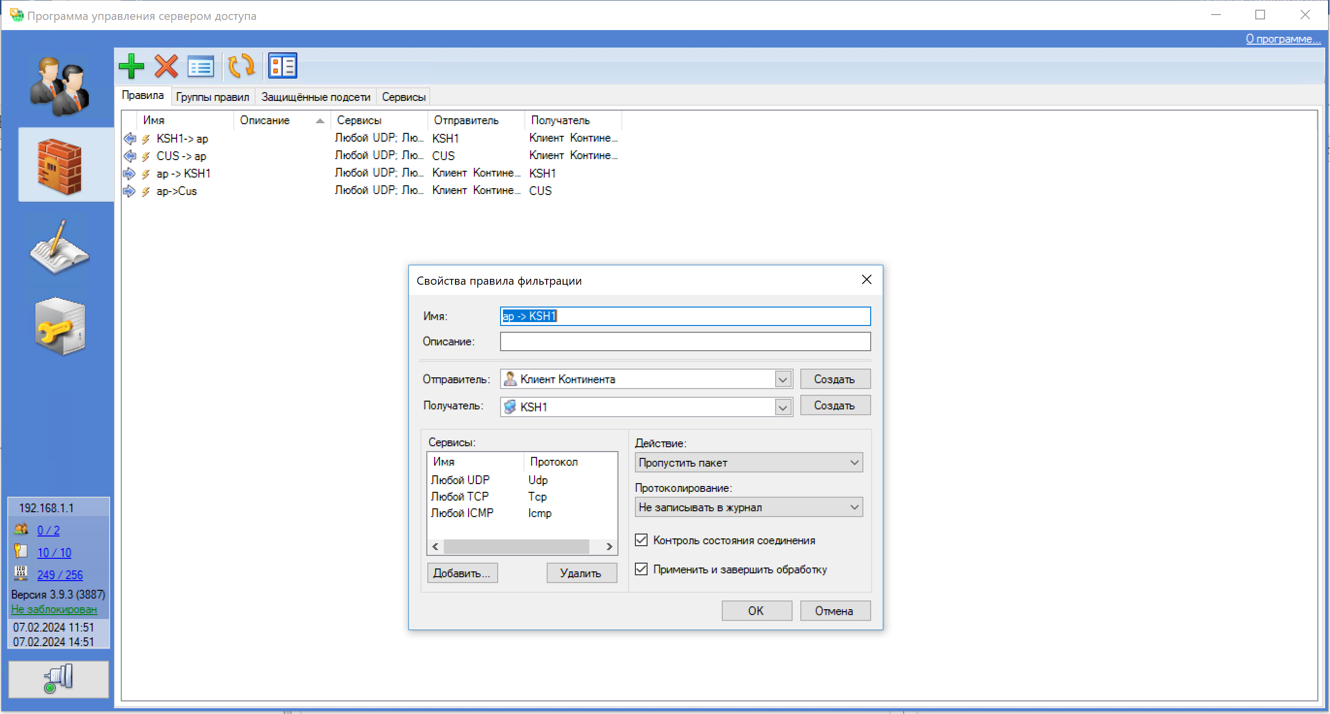
Task: Click the columns view layout icon
Action: pos(282,66)
